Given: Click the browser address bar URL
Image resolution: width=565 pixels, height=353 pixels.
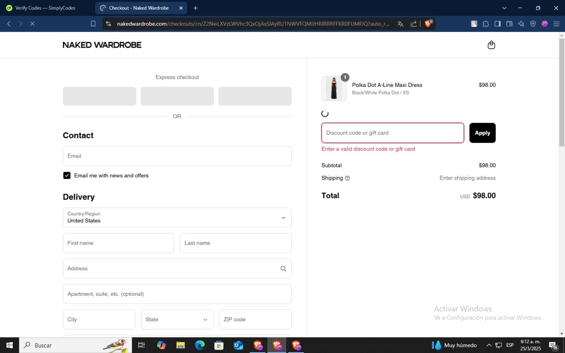Looking at the screenshot, I should click(x=253, y=24).
